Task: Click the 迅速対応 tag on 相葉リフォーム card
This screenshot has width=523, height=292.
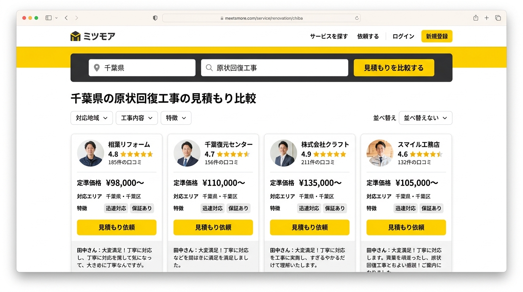Action: pyautogui.click(x=116, y=208)
